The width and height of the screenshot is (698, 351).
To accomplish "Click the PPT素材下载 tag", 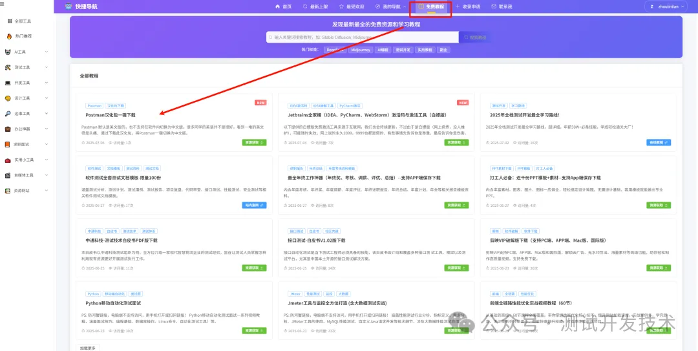I will (502, 169).
